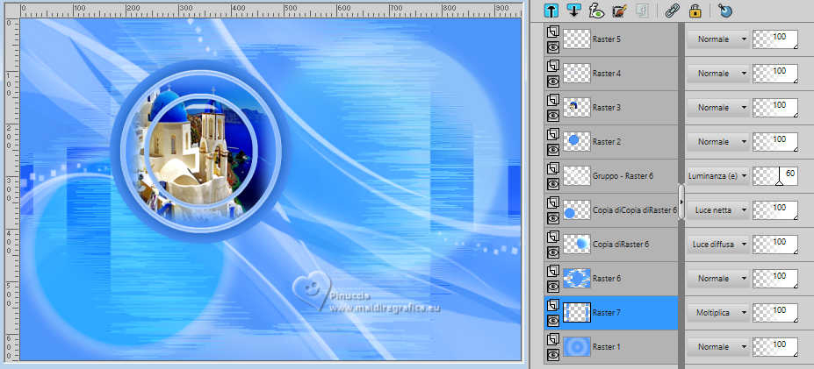The width and height of the screenshot is (814, 369).
Task: Hide the Raster 5 layer via its eye
Action: pyautogui.click(x=553, y=46)
